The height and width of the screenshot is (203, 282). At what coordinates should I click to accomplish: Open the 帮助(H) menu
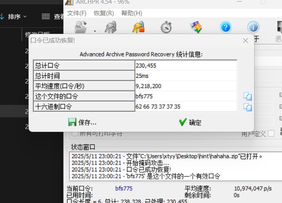tap(132, 13)
